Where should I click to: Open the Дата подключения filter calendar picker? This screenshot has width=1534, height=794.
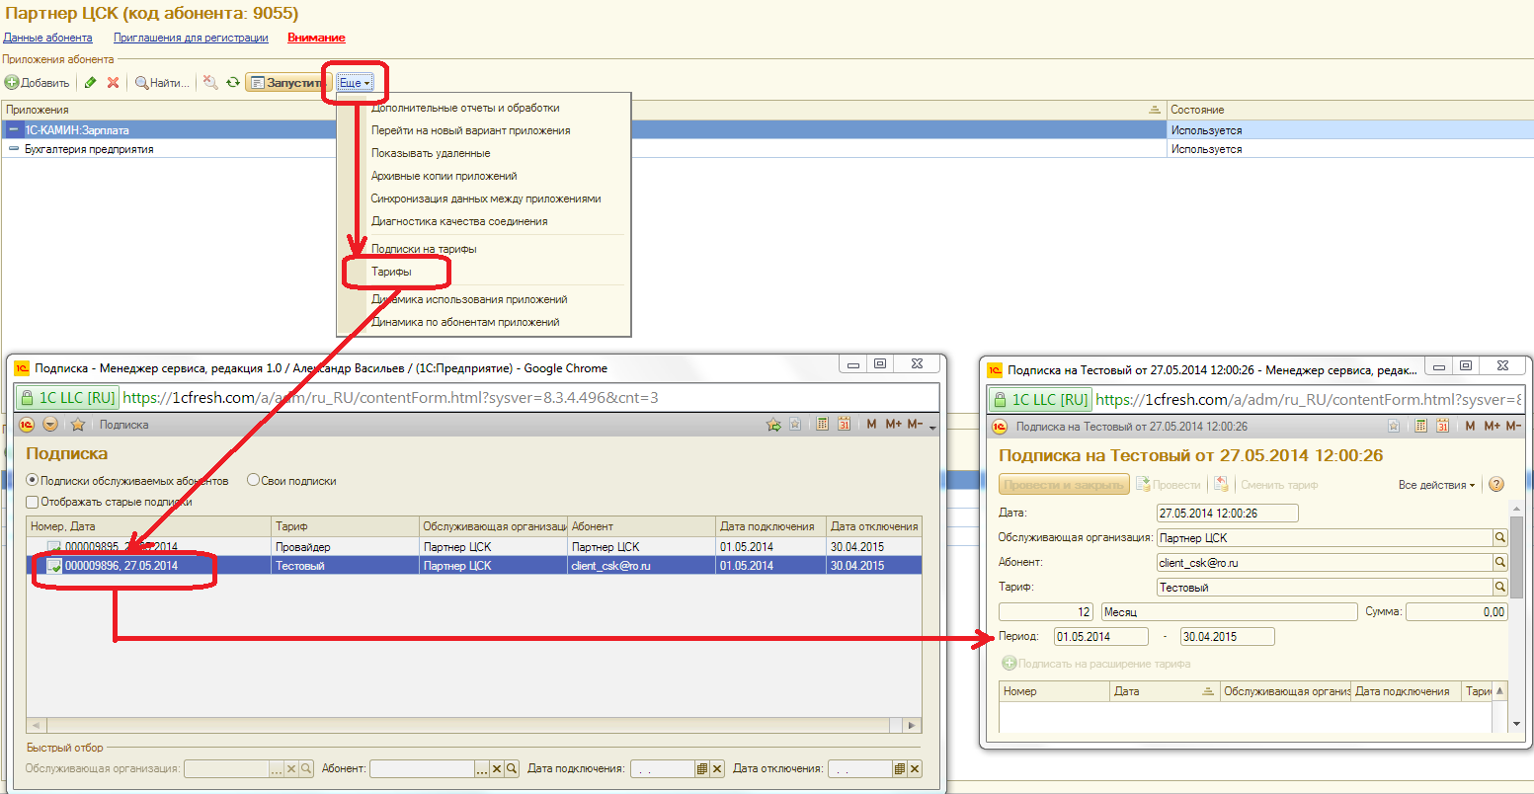(x=701, y=768)
